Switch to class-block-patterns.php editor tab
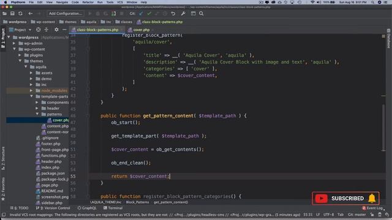This screenshot has height=220, width=392. 97,30
